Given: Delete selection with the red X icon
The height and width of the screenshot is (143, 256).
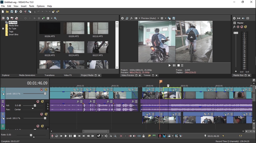Looking at the screenshot, I should 121,136.
